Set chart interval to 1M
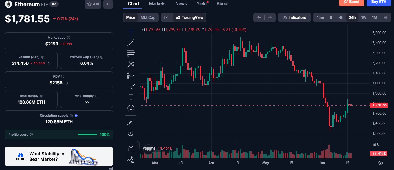The height and width of the screenshot is (170, 394). (374, 17)
